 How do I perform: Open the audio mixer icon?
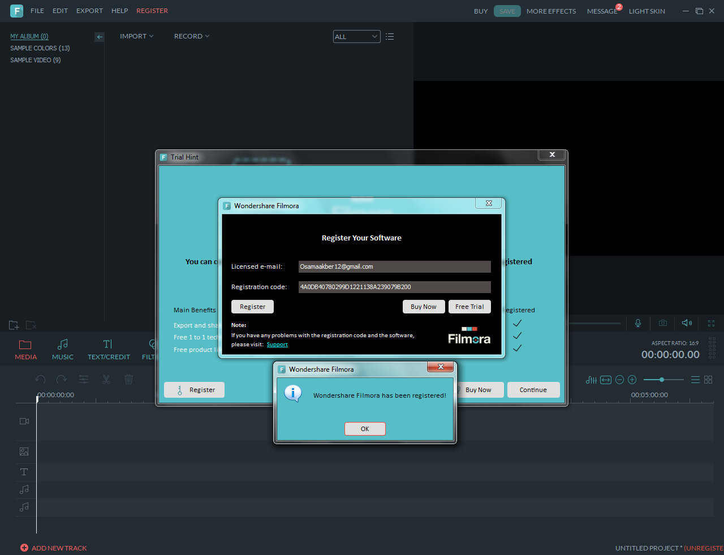point(592,380)
